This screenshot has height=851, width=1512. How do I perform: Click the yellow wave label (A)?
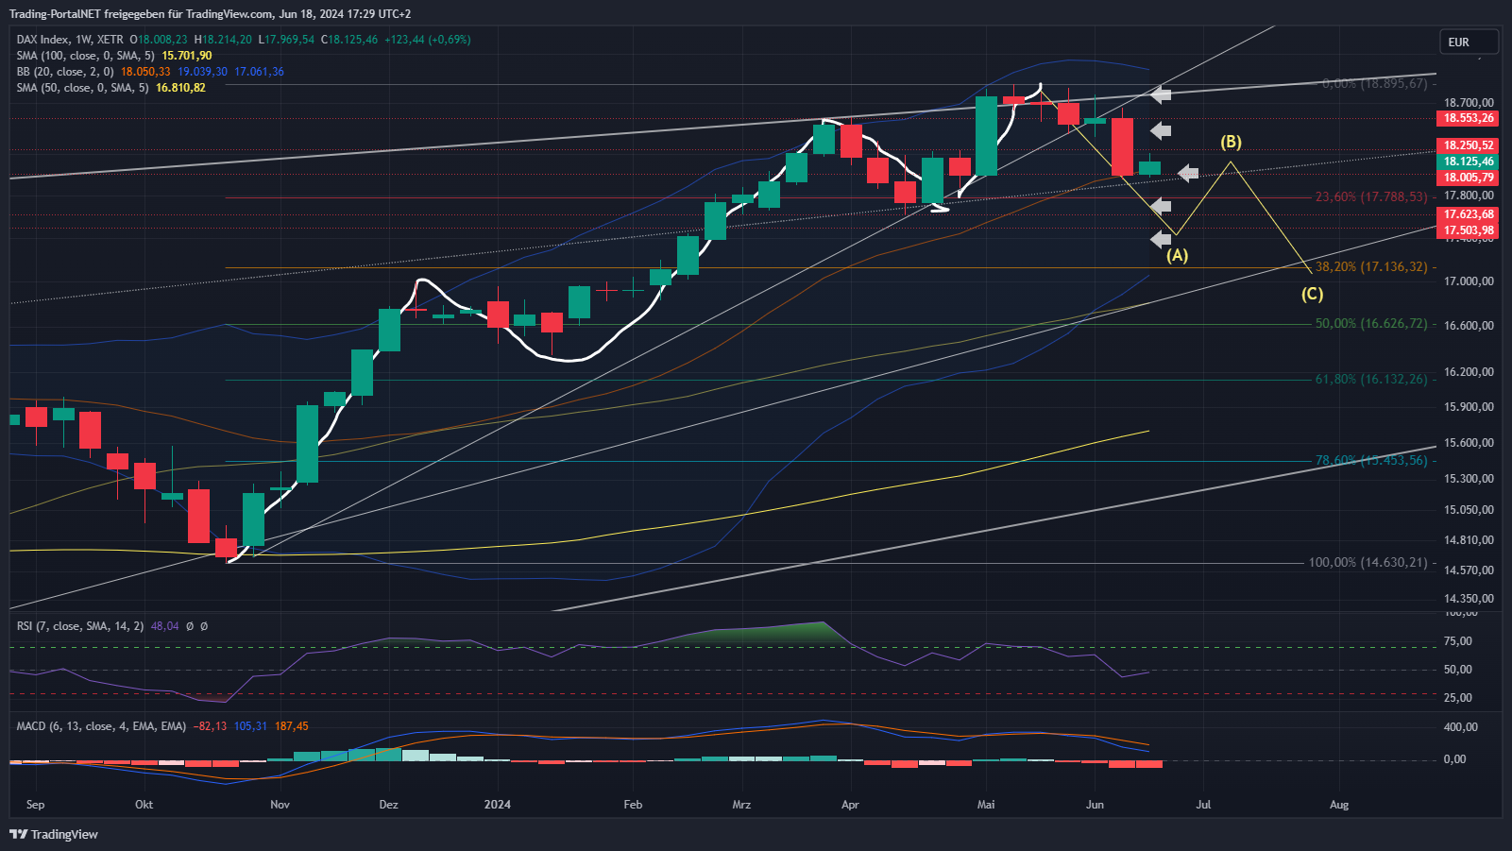point(1177,255)
